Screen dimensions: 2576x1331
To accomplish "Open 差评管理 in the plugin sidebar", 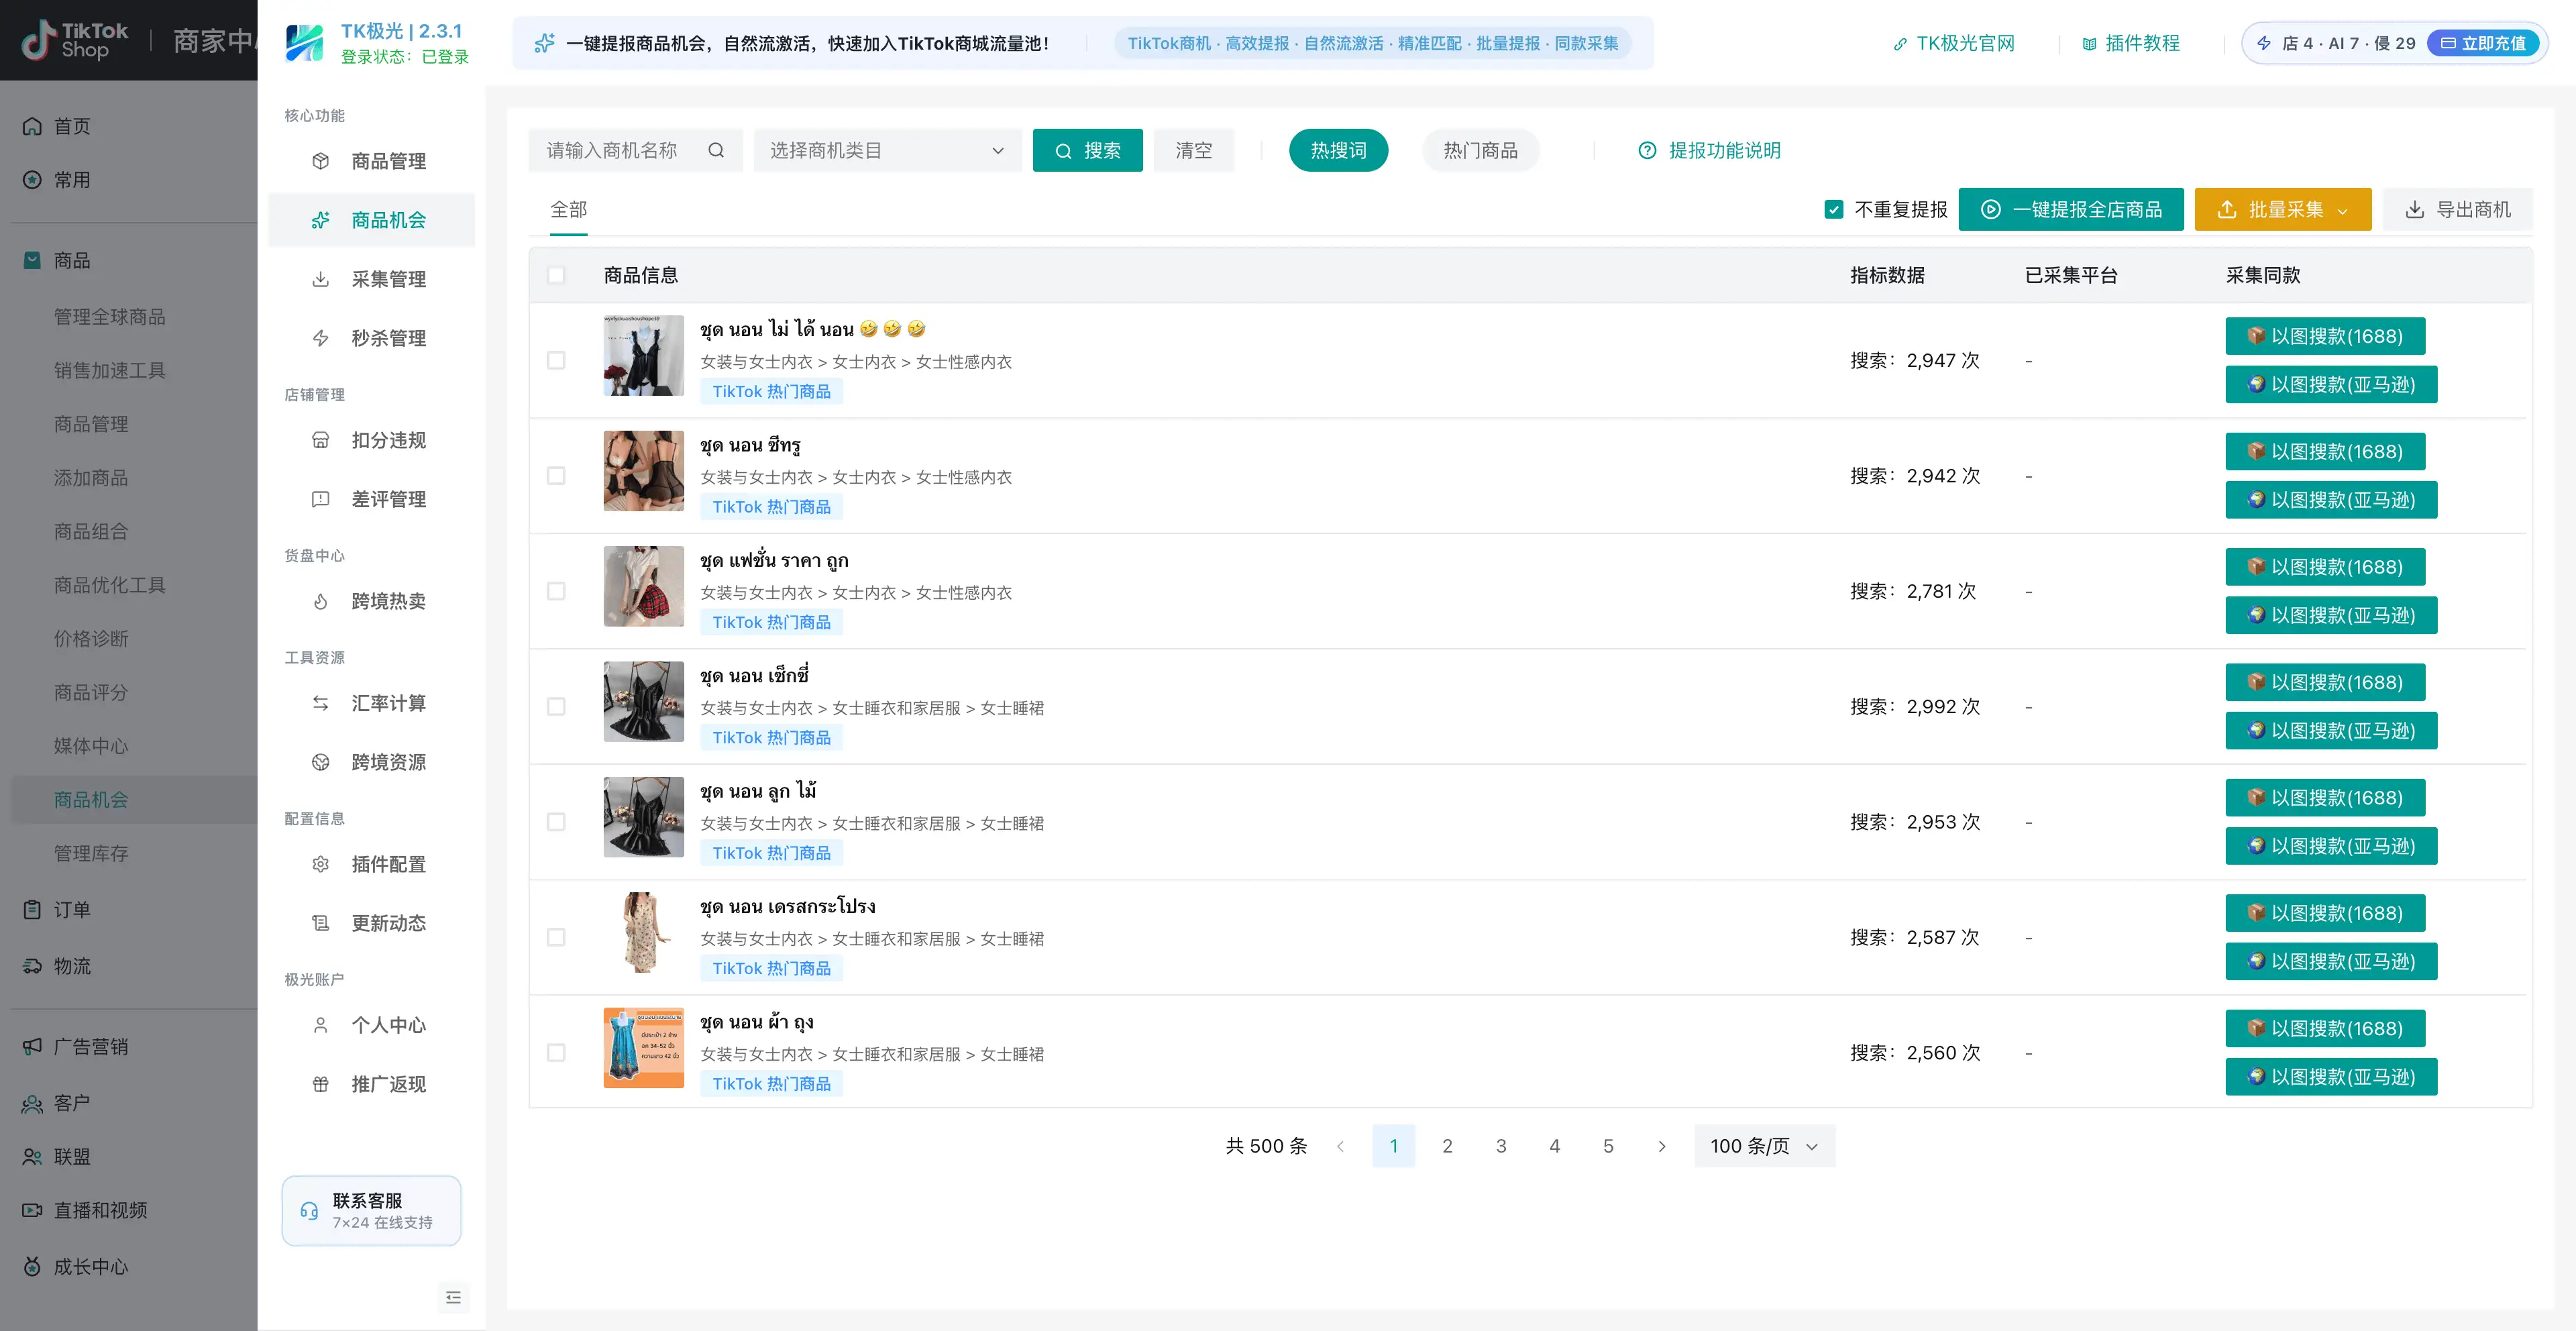I will coord(371,499).
